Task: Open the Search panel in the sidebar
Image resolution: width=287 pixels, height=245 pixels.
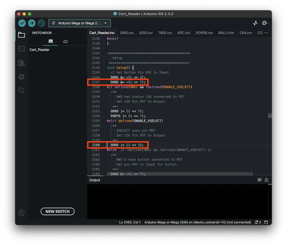Action: click(22, 91)
